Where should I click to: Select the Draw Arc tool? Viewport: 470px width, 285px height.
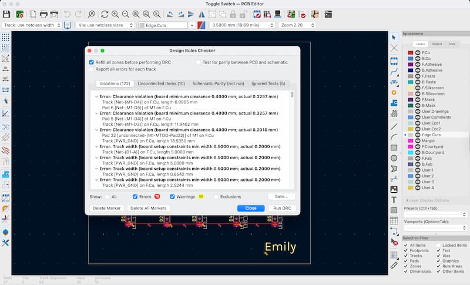pyautogui.click(x=394, y=138)
